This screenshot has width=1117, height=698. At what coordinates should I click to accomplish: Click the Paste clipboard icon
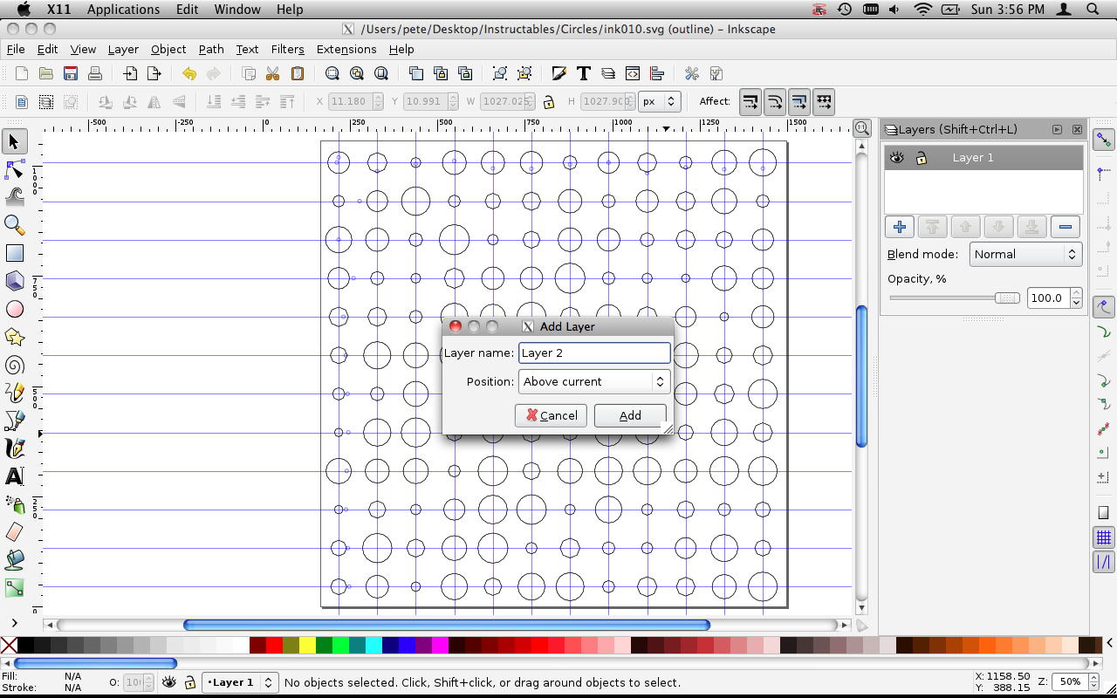coord(298,73)
